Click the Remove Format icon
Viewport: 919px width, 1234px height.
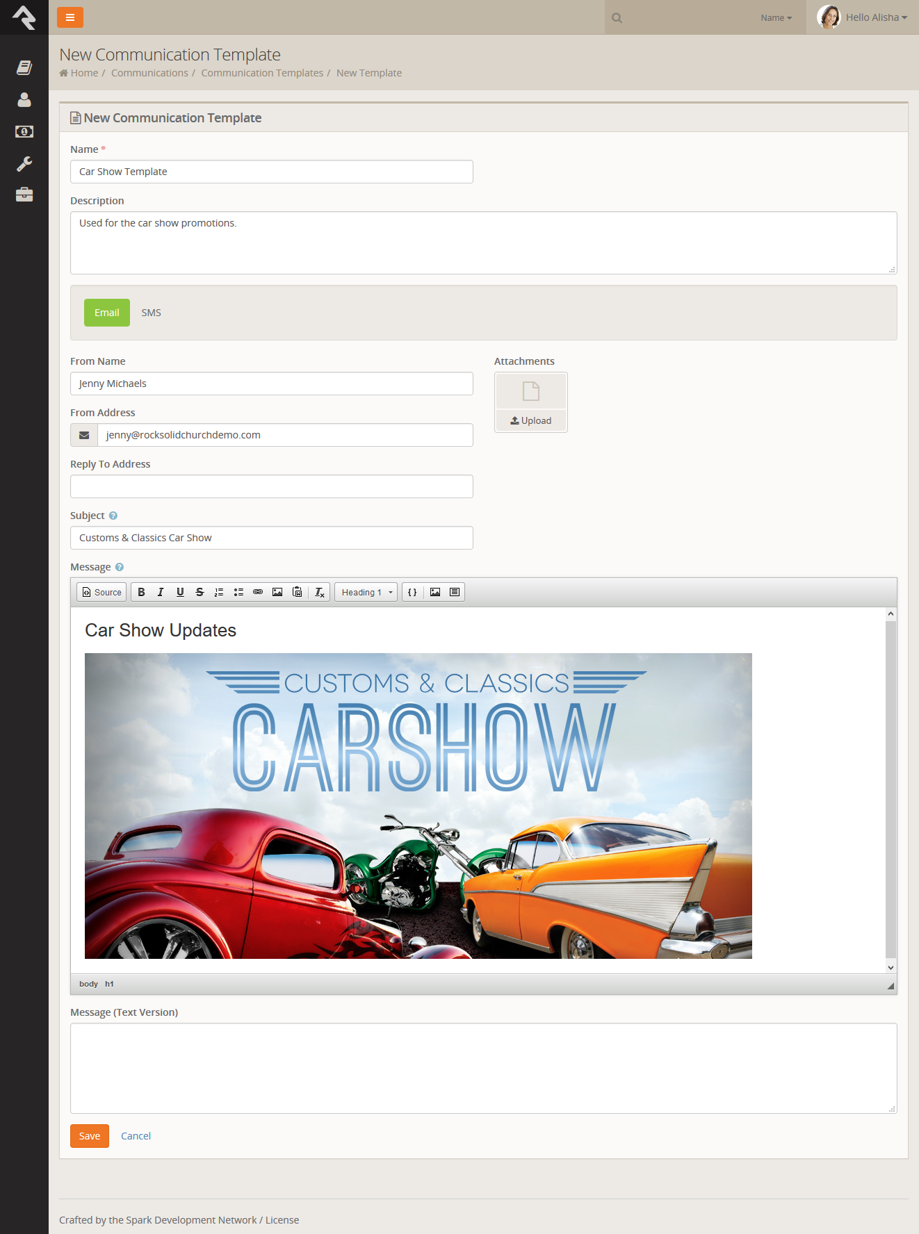click(319, 592)
